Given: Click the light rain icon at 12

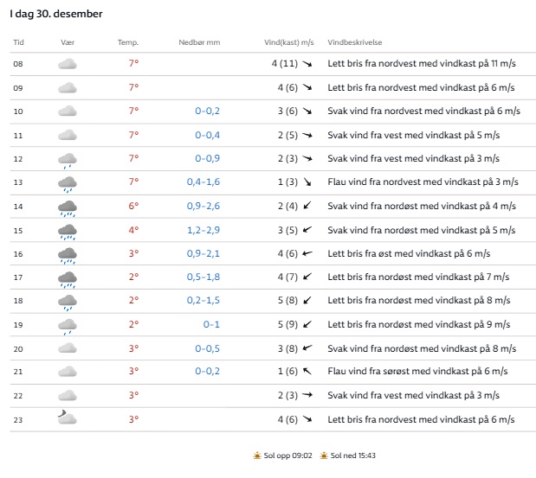Looking at the screenshot, I should tap(68, 159).
